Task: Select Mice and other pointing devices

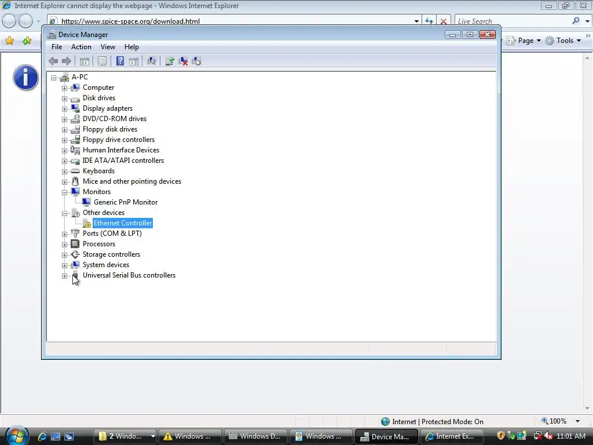Action: click(x=132, y=181)
